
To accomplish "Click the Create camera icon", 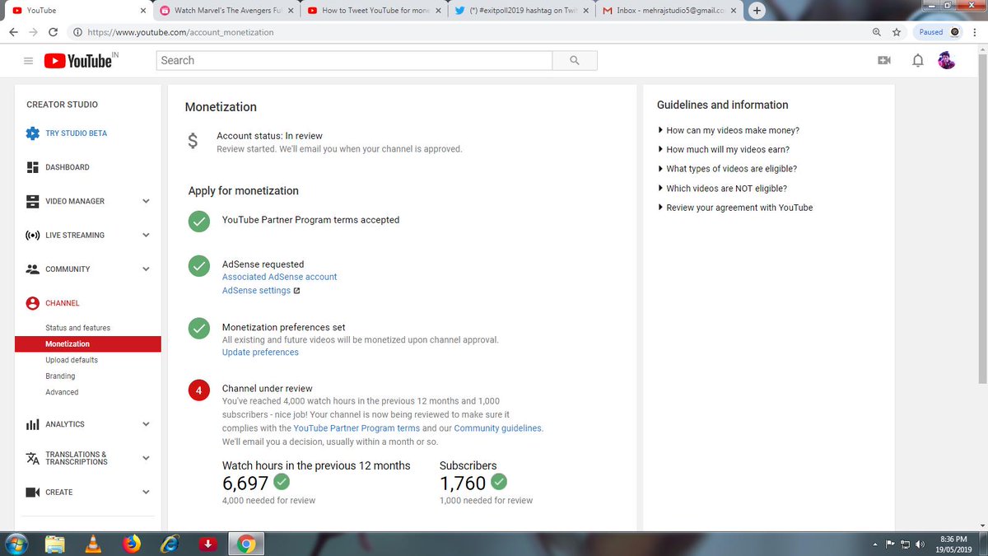I will [33, 493].
